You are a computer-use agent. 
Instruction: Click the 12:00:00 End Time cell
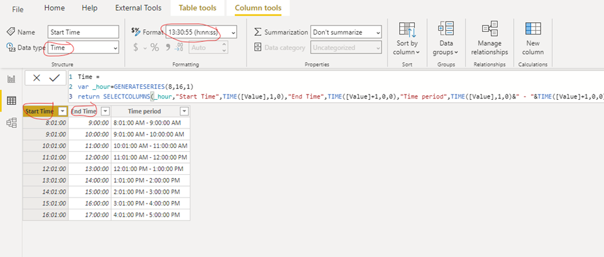point(90,158)
